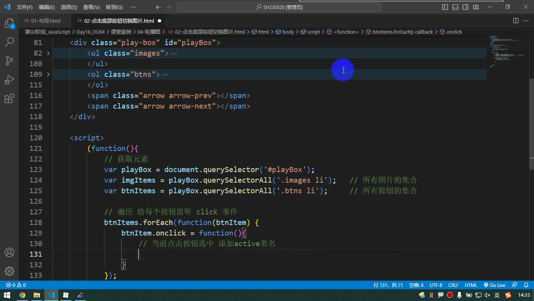Click the split editor right icon
Image resolution: width=534 pixels, height=301 pixels.
point(516,21)
